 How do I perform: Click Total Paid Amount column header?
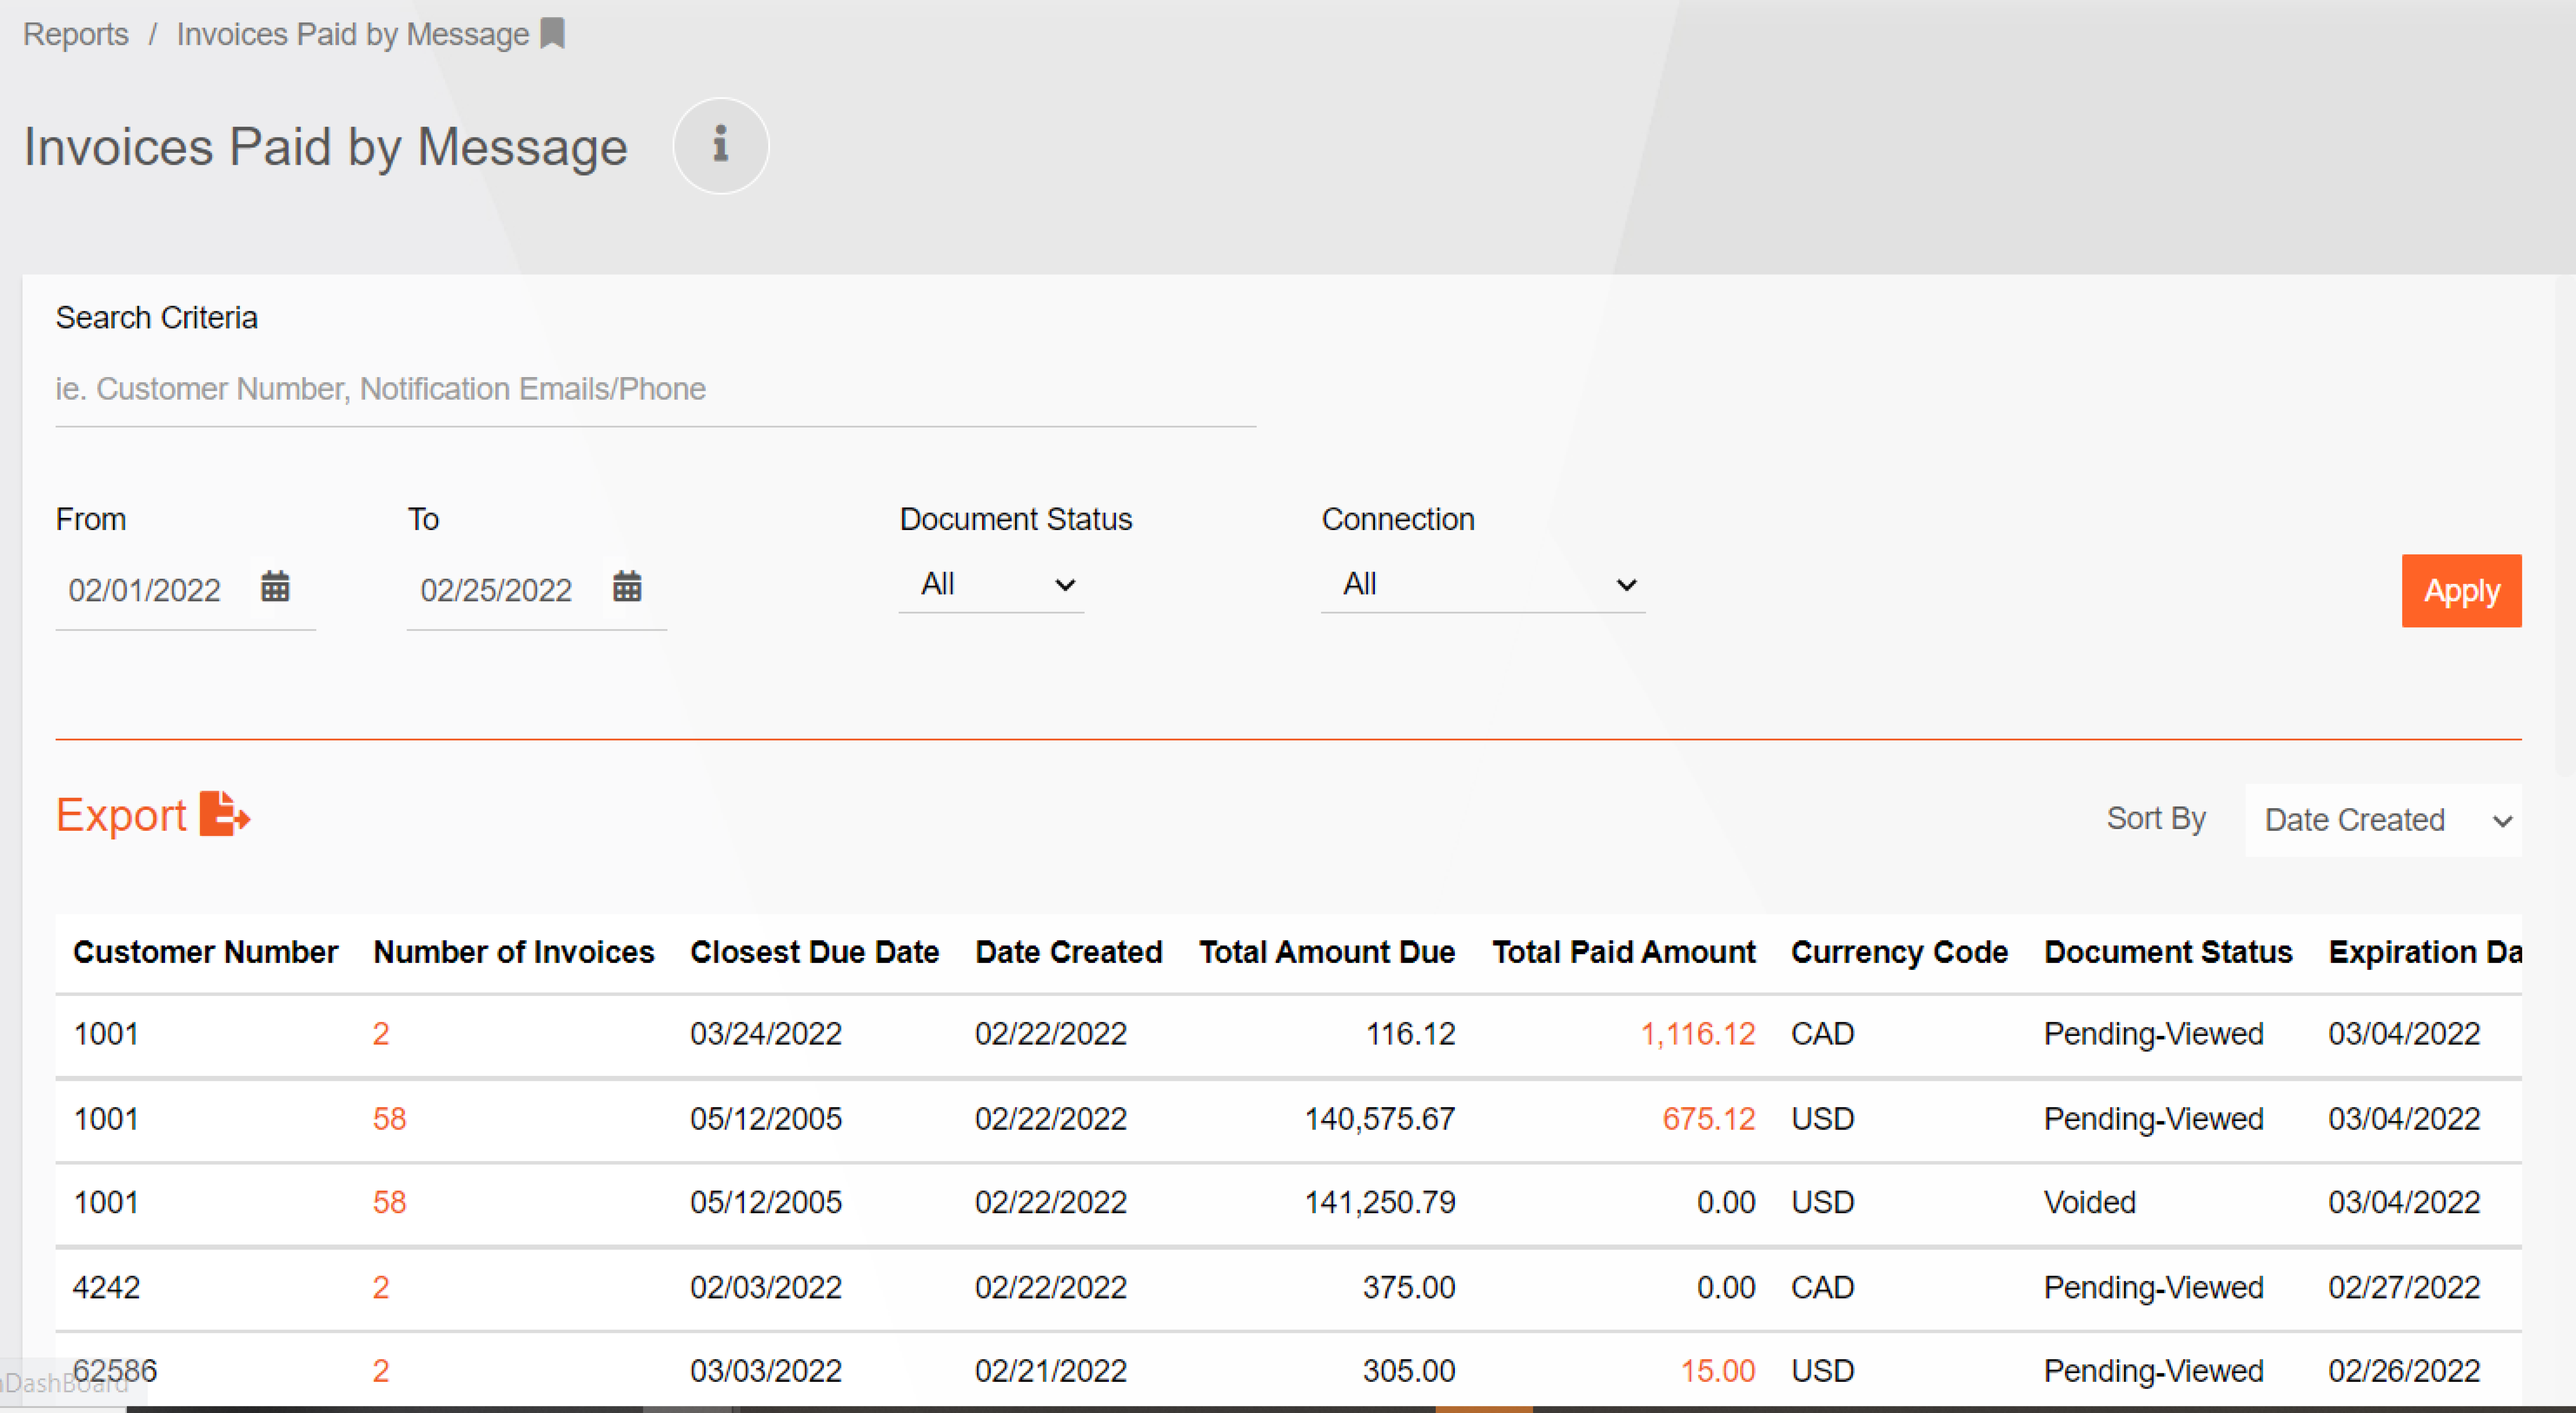point(1624,952)
